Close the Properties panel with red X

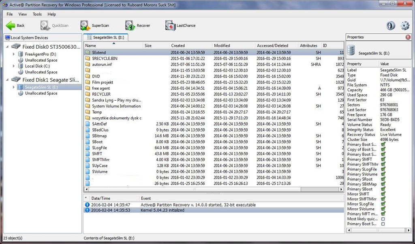[408, 37]
